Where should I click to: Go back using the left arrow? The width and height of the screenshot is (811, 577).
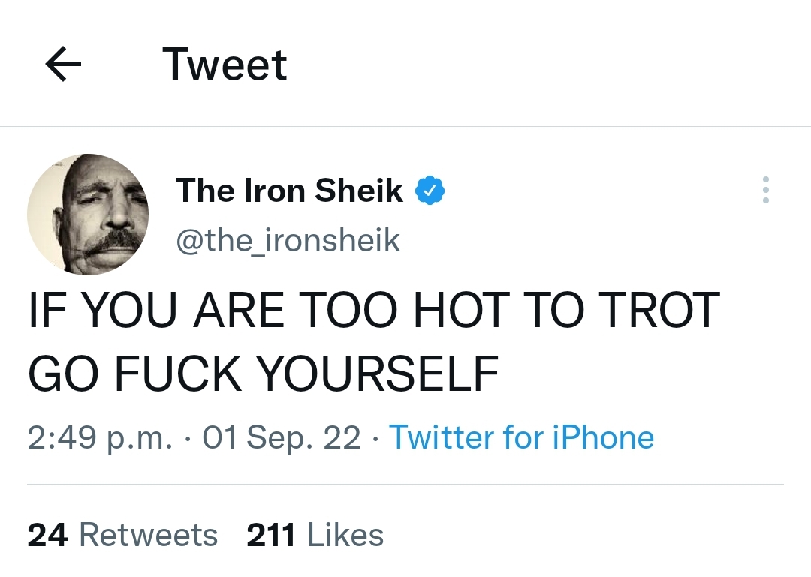(64, 65)
